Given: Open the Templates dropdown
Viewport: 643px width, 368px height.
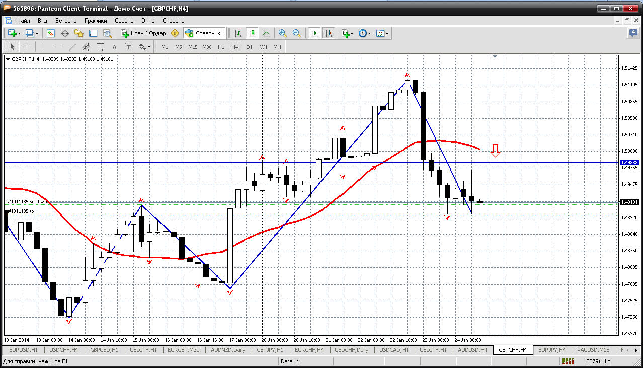Looking at the screenshot, I should (382, 33).
